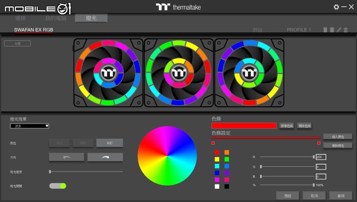Toggle the lighting on/off switch
The image size is (357, 202).
pos(58,186)
